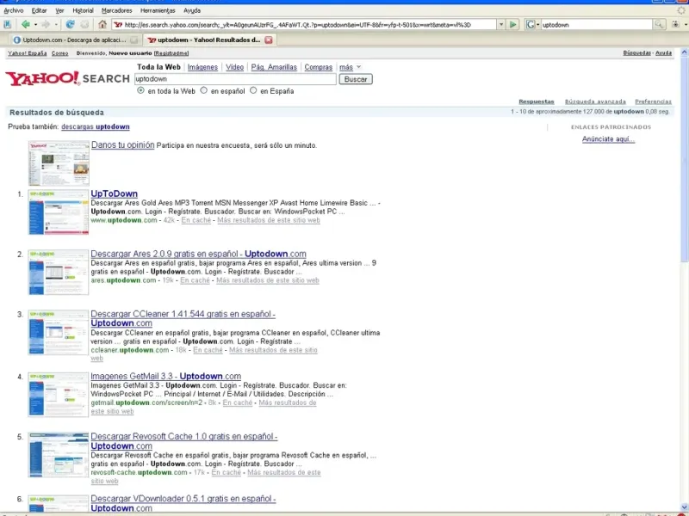689x516 pixels.
Task: Click the browser Back arrow button
Action: (x=26, y=25)
